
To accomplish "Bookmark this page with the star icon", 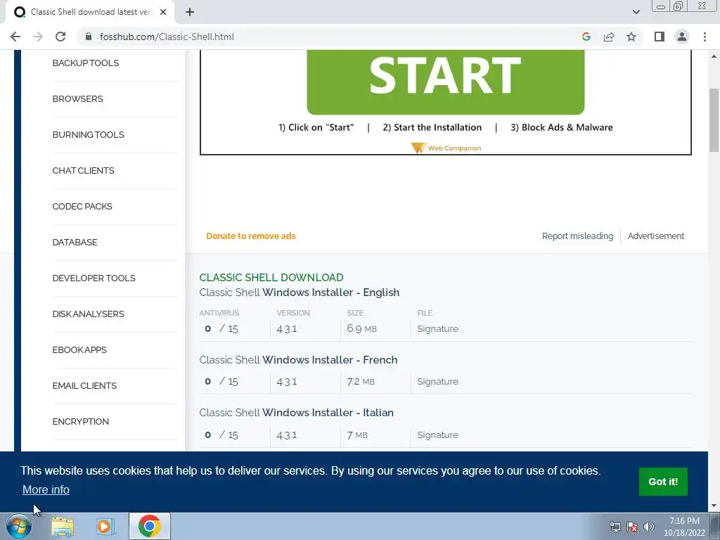I will (631, 37).
